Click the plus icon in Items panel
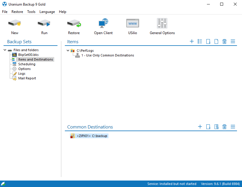This screenshot has height=187, width=242. [x=192, y=41]
